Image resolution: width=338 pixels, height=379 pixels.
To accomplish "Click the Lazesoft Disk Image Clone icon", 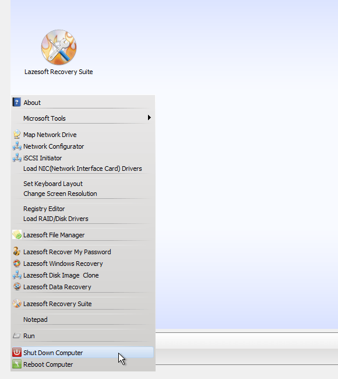I will coord(17,275).
